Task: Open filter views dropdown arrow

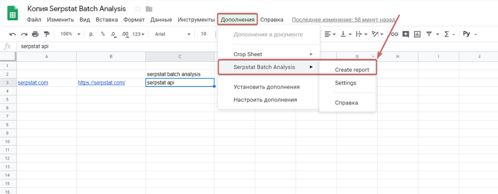Action: click(x=437, y=34)
